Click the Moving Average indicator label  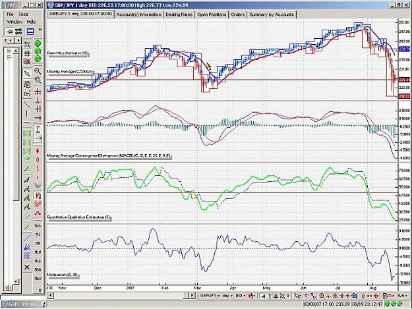coord(70,71)
